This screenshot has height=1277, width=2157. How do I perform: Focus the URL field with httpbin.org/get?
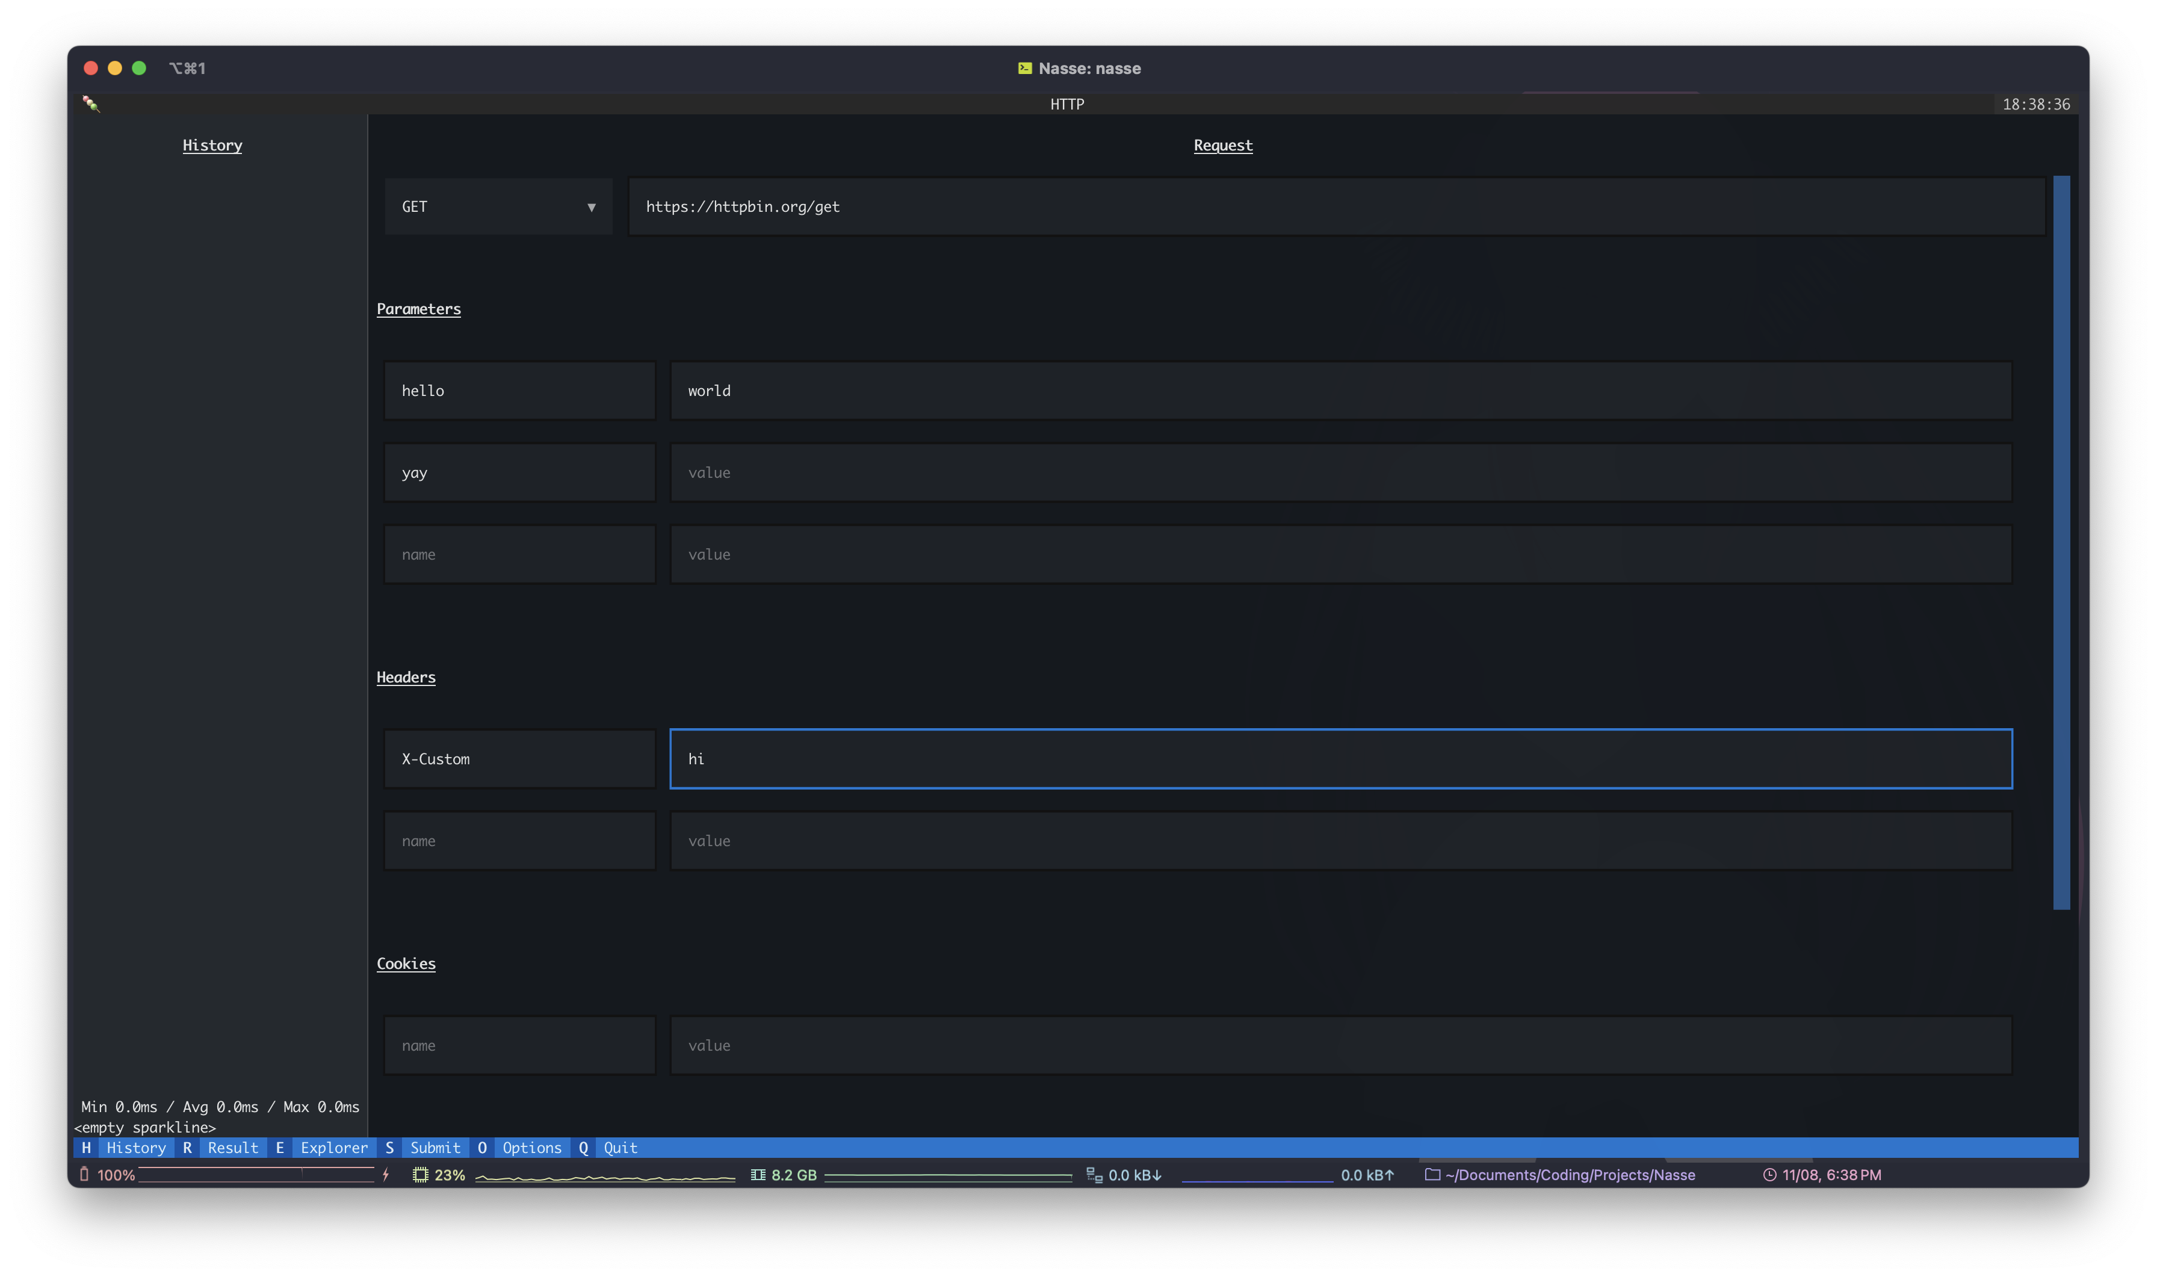pos(1335,206)
